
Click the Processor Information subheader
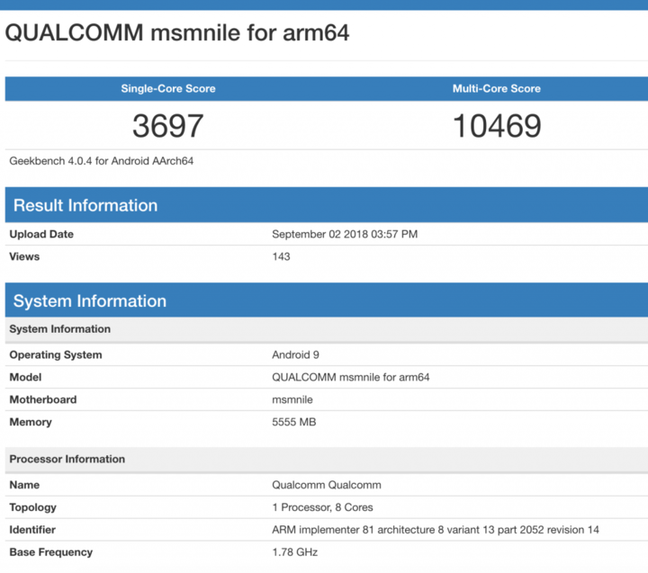click(x=327, y=460)
